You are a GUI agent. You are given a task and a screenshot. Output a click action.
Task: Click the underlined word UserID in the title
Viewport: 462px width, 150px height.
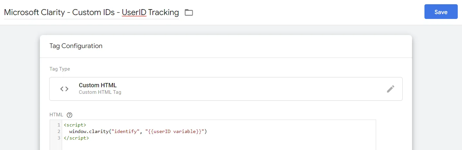pyautogui.click(x=134, y=12)
